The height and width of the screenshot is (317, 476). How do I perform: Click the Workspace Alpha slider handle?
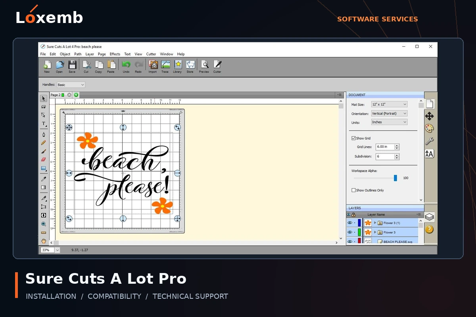point(395,178)
